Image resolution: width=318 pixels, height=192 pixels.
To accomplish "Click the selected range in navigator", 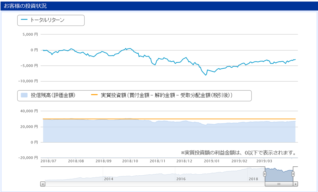I will (x=279, y=174).
